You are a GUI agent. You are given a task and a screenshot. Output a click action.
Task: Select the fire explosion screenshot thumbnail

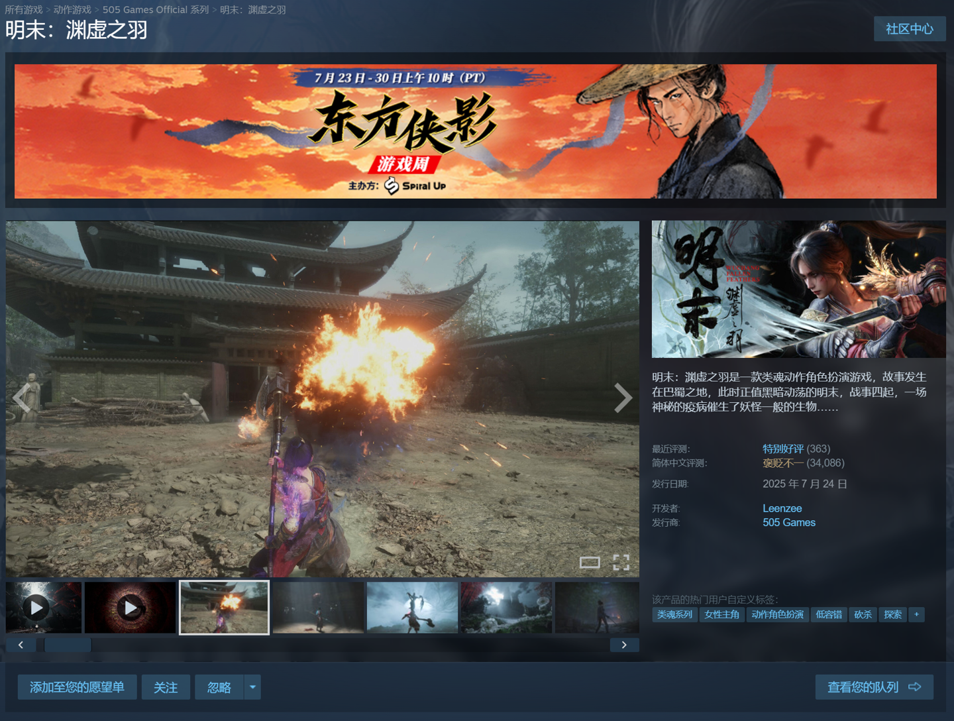click(x=225, y=607)
